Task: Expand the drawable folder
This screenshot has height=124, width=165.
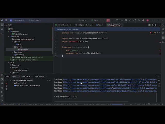Action: pos(11,65)
